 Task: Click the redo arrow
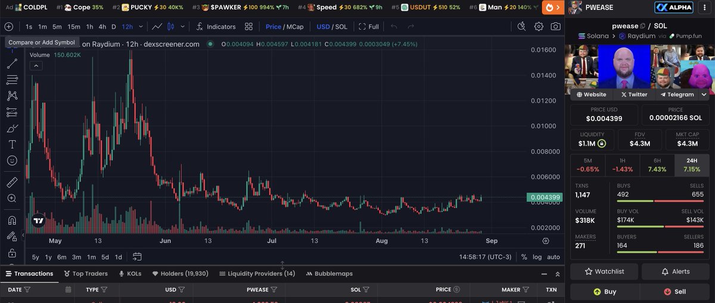tap(411, 27)
